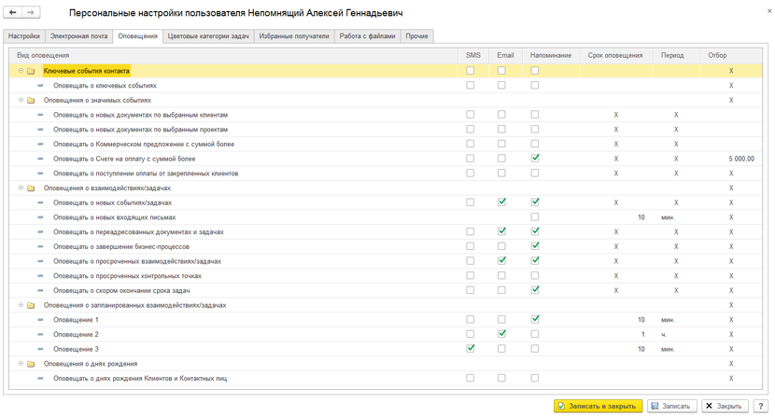The width and height of the screenshot is (775, 417).
Task: Enable SMS checkbox for Оповещение 3
Action: click(471, 349)
